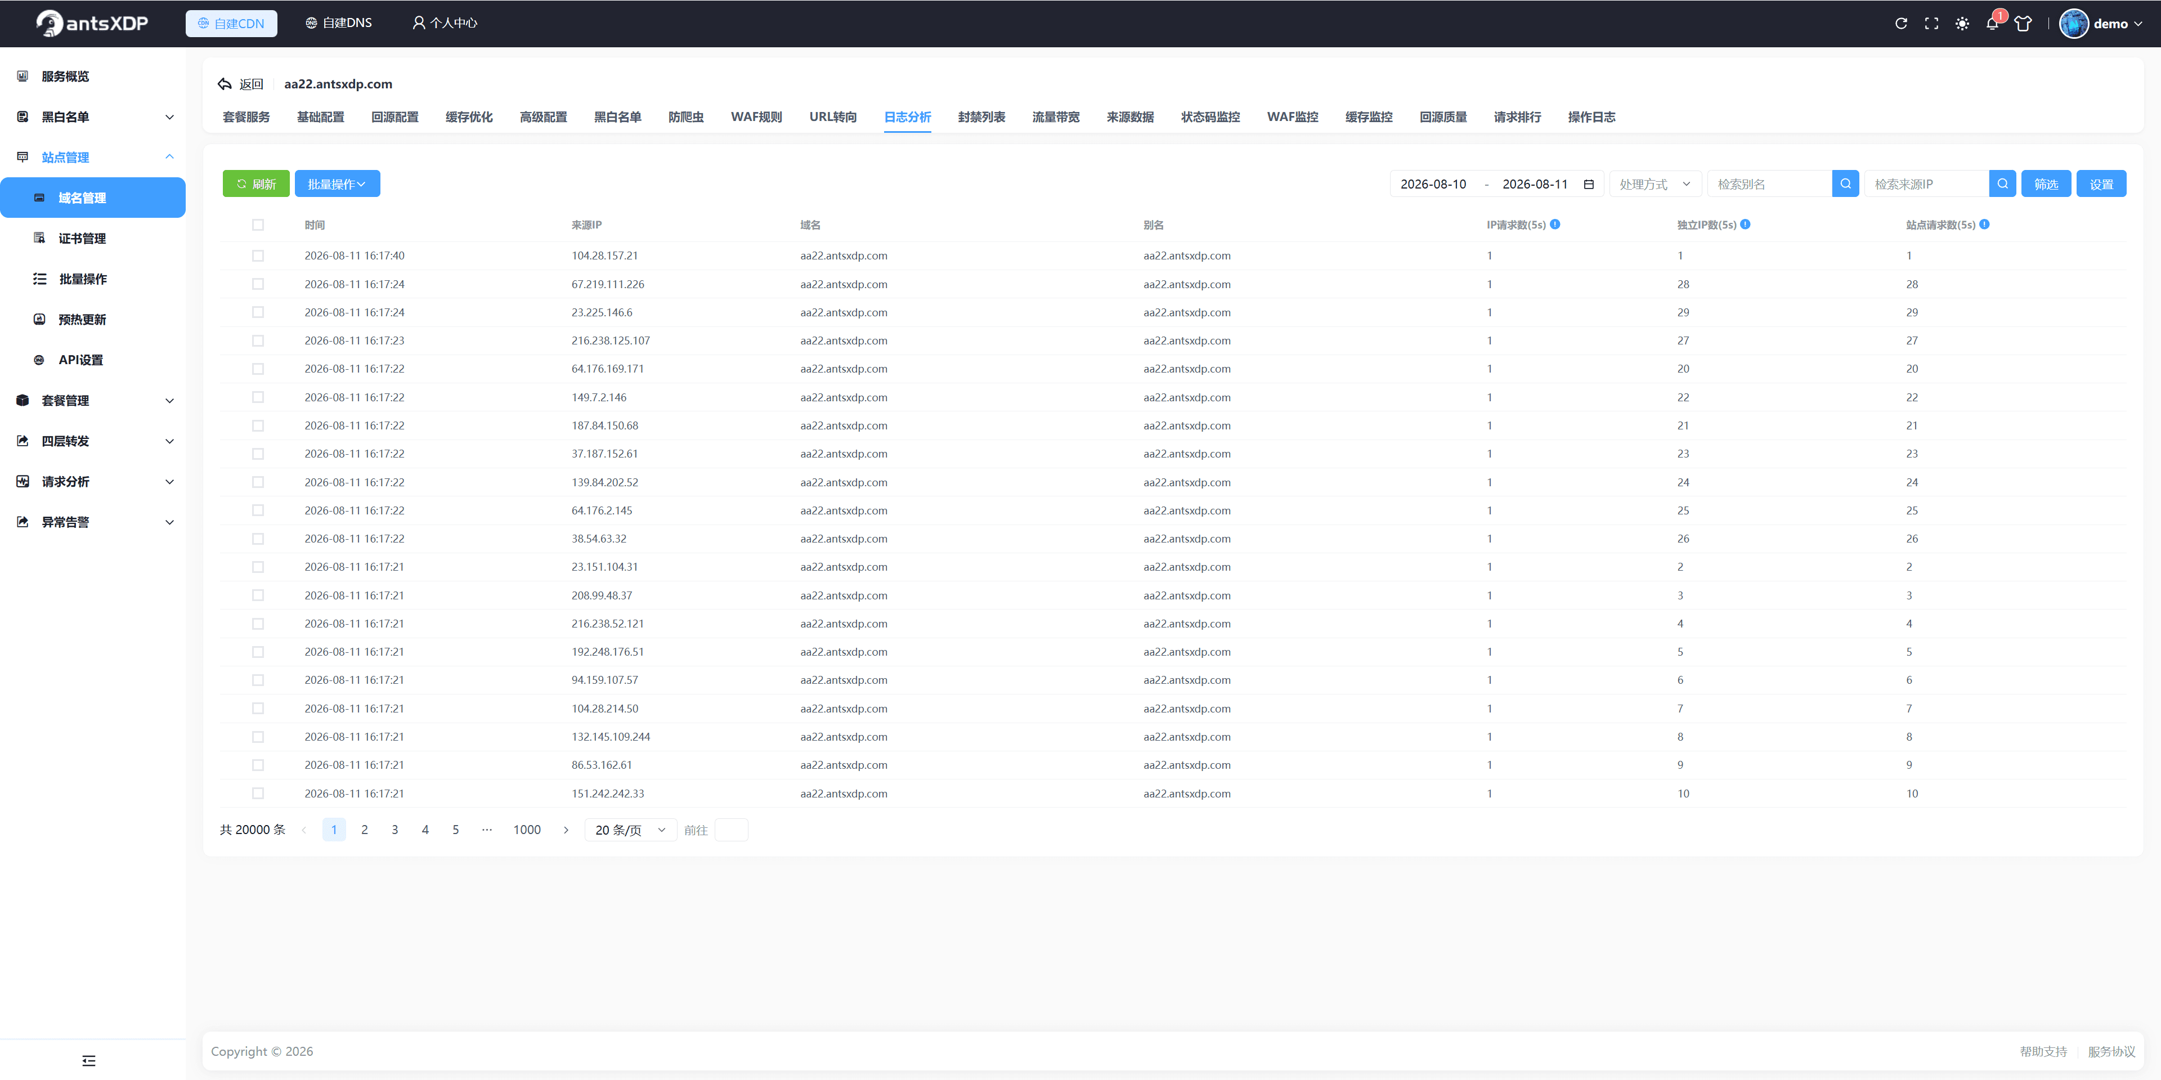This screenshot has width=2161, height=1080.
Task: Open the notification bell
Action: [1992, 24]
